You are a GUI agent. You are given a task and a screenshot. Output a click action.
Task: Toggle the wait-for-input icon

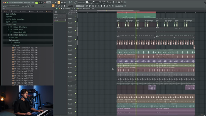coord(56,2)
